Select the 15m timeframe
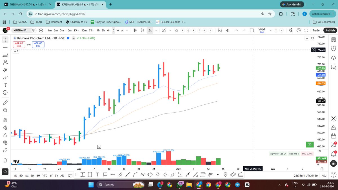Viewport: 338px width, 190px height. (x=69, y=30)
